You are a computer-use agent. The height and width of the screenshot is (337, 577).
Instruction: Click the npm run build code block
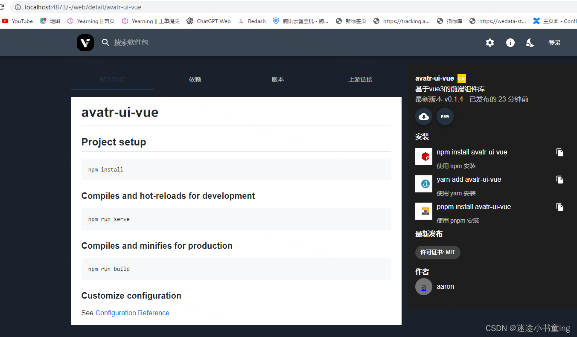[x=236, y=269]
